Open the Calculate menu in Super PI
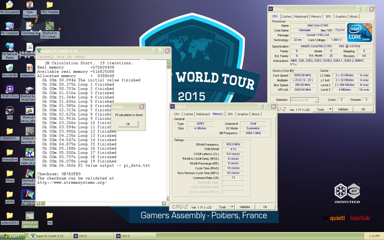The image size is (384, 240). [45, 57]
